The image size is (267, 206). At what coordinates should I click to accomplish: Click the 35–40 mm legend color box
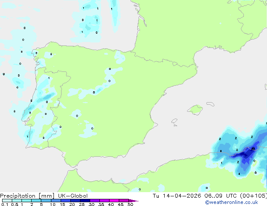104,201
